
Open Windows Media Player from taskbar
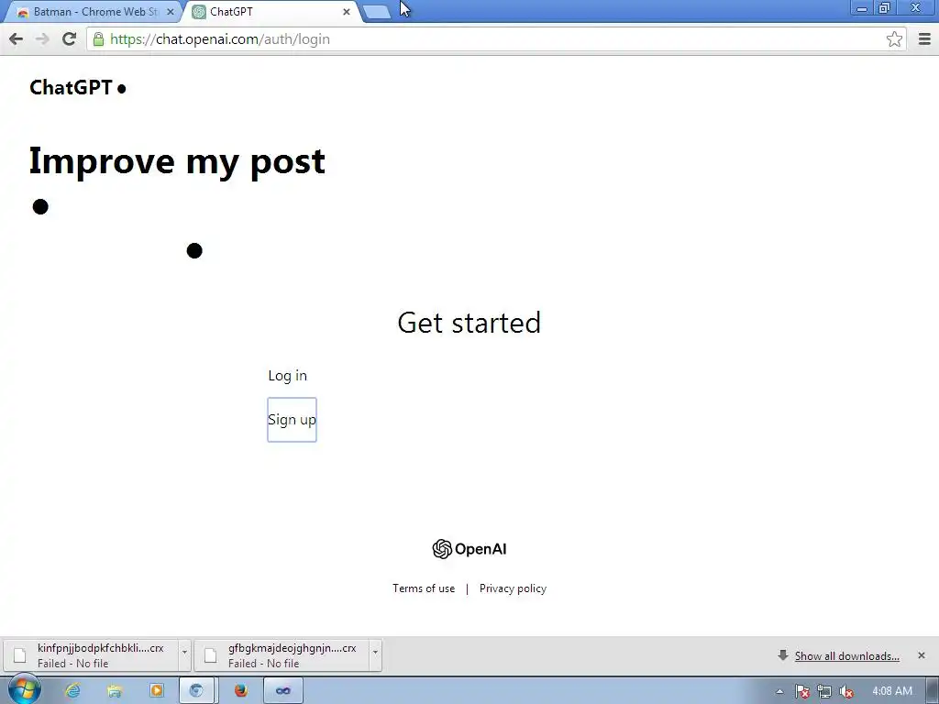point(156,691)
